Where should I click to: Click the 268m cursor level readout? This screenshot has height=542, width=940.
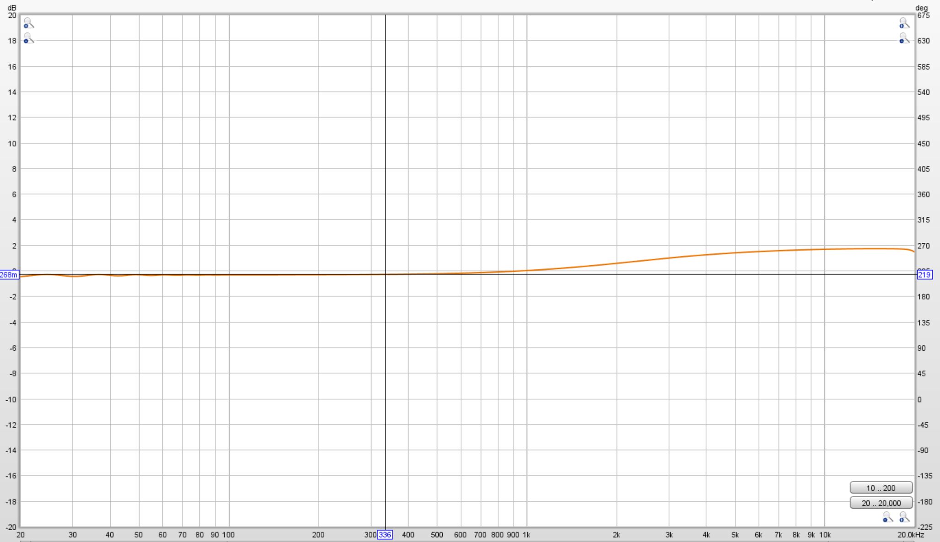pyautogui.click(x=9, y=275)
